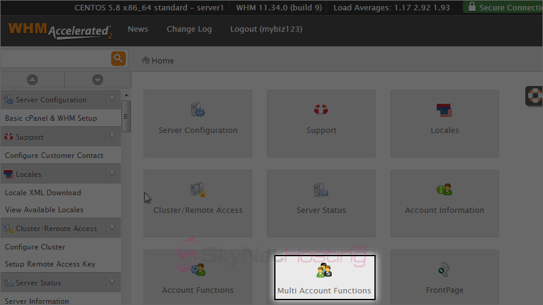Click the Home breadcrumb text
The image size is (543, 305).
click(x=162, y=60)
